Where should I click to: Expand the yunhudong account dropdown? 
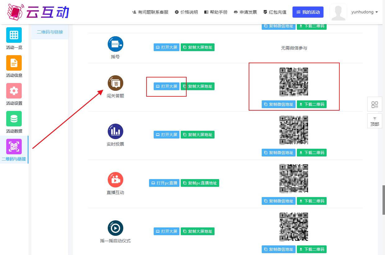(x=365, y=12)
